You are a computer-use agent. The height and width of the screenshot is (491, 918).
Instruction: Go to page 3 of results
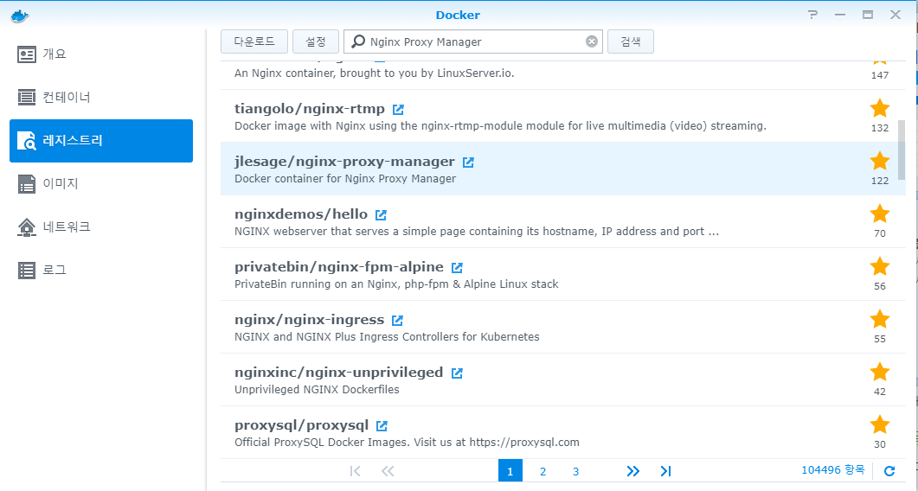(x=575, y=471)
